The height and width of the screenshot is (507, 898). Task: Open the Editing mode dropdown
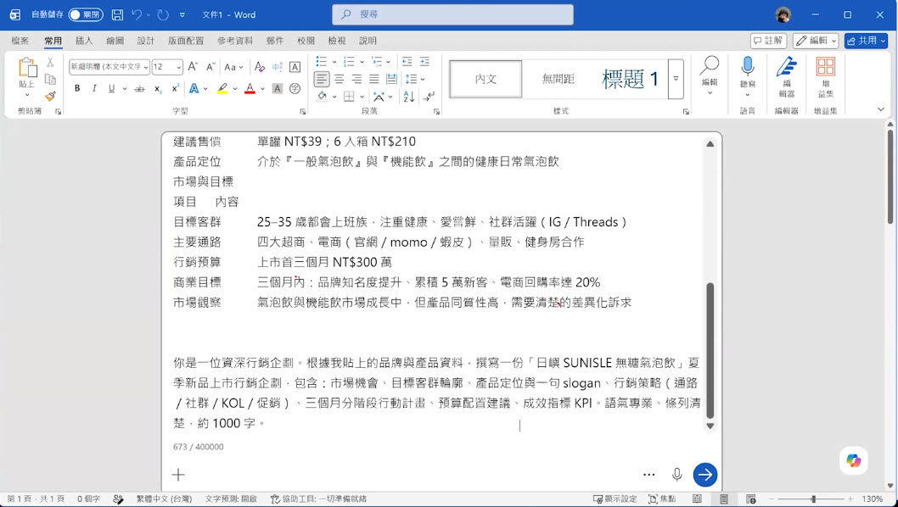[817, 41]
